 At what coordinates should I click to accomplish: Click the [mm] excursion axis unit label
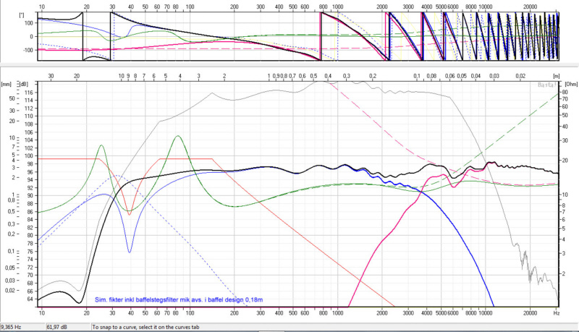7,84
